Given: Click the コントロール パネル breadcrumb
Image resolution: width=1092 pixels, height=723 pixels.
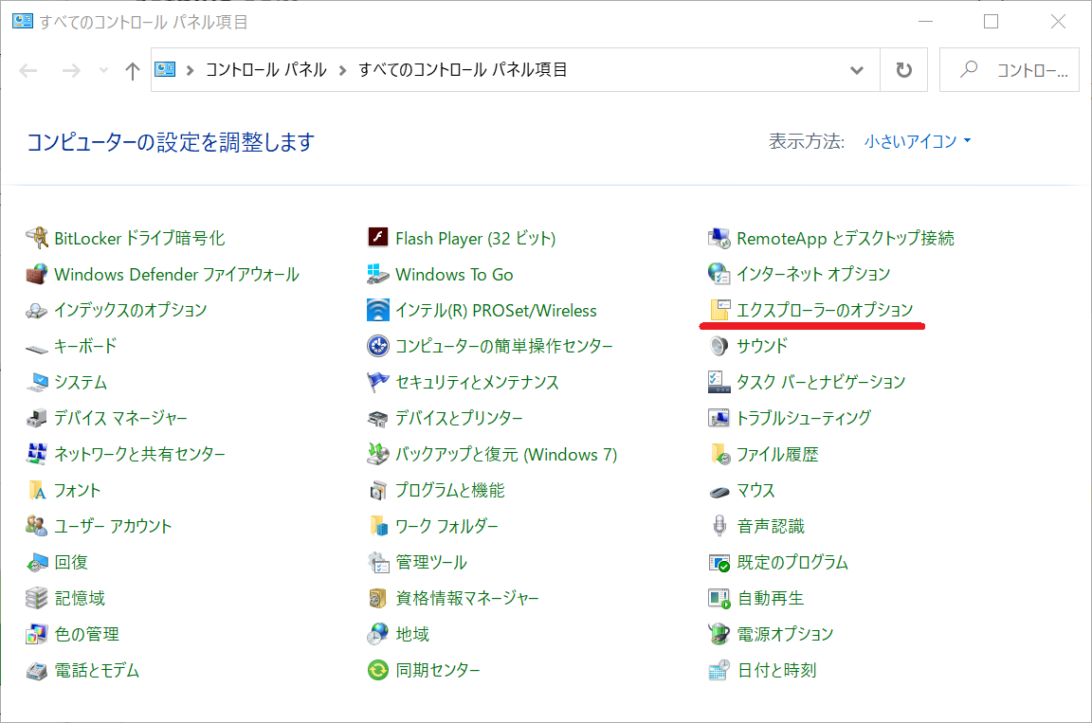Looking at the screenshot, I should point(266,69).
